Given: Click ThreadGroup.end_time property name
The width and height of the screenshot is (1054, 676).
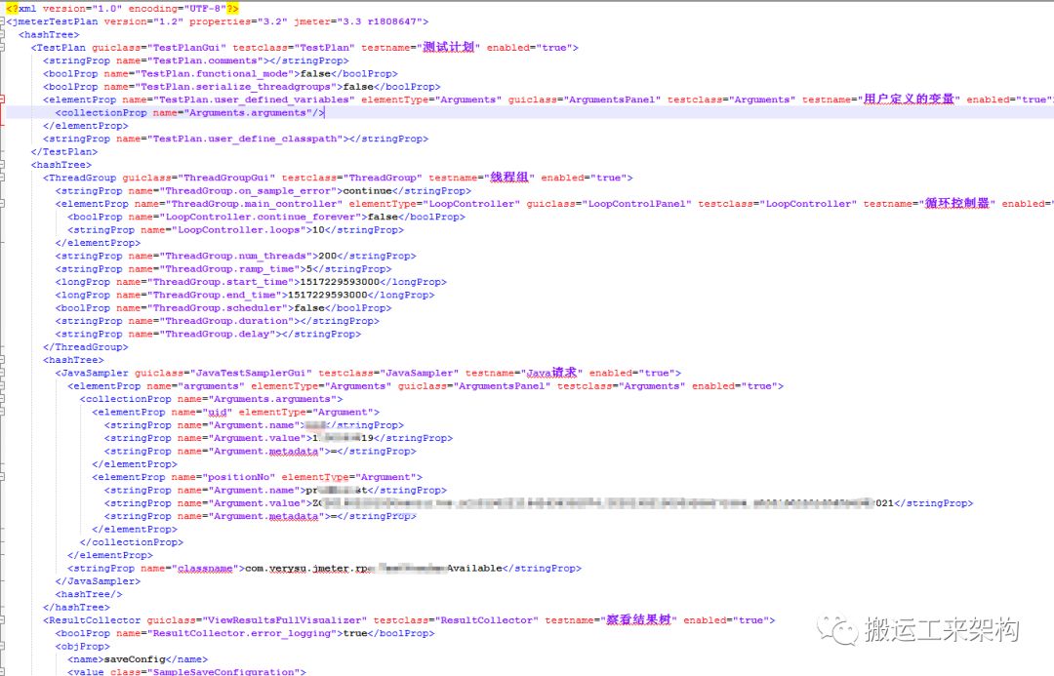Looking at the screenshot, I should coord(217,295).
